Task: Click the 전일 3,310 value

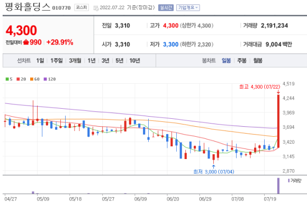Action: click(x=122, y=25)
